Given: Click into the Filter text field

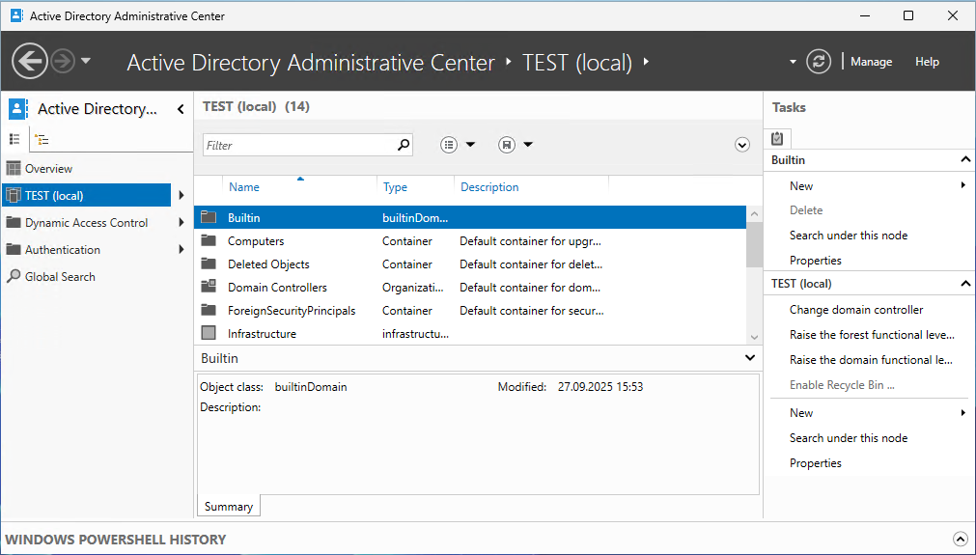Looking at the screenshot, I should (x=299, y=145).
